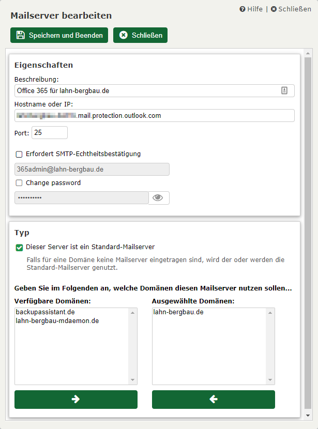
Task: Select lahn-bergbau.de in selected domains
Action: tap(178, 312)
